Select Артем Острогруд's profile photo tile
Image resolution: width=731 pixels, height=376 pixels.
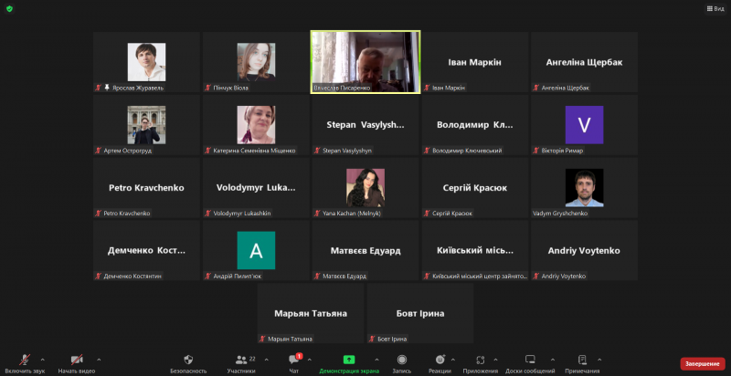[146, 125]
